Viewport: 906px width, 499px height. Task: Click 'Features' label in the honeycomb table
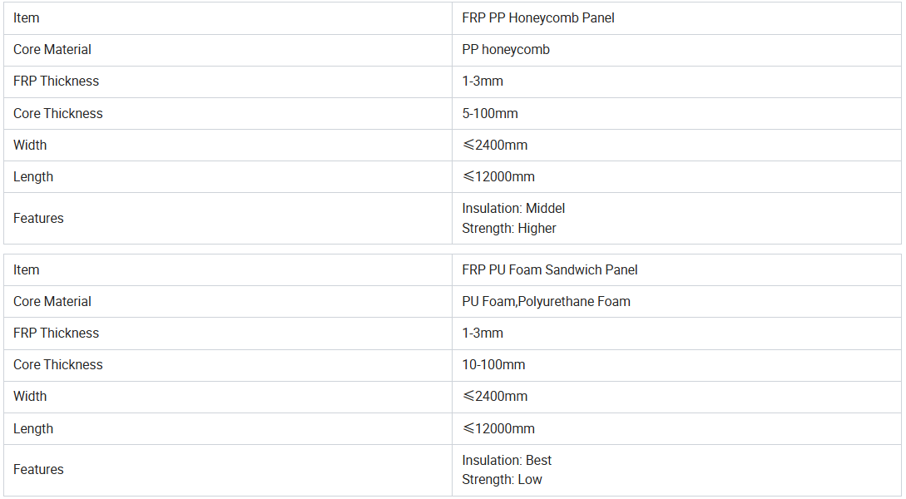tap(38, 218)
